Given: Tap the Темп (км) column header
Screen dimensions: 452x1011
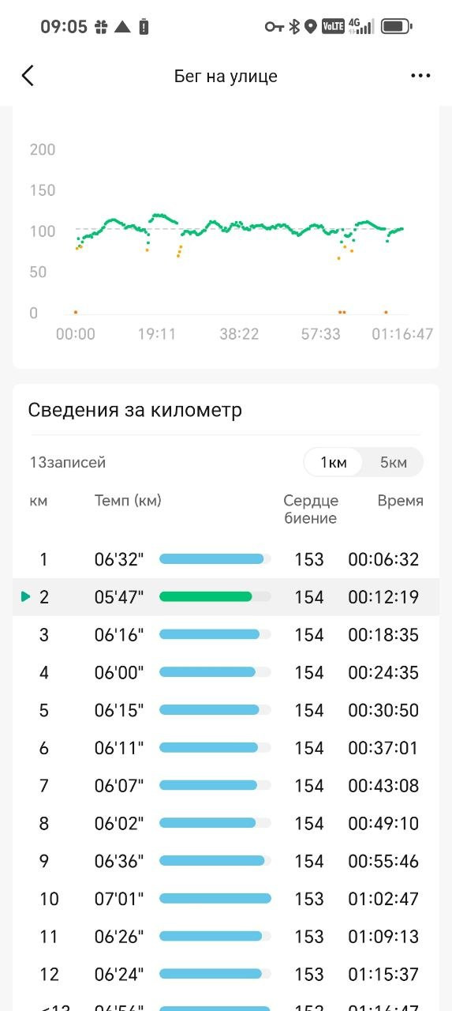Looking at the screenshot, I should tap(128, 501).
